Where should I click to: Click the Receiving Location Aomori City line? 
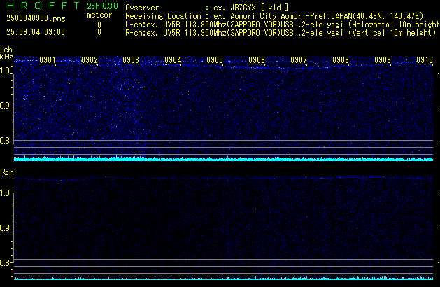pos(274,16)
